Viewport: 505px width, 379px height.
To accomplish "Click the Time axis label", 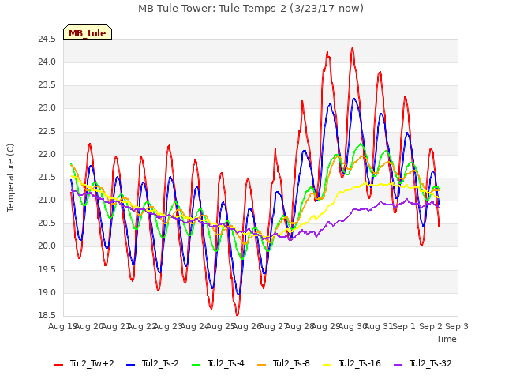I will [447, 339].
